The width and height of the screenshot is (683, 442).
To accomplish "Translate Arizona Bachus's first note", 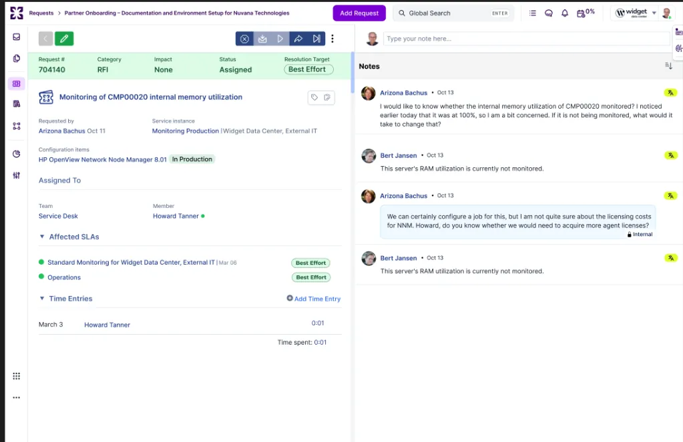I will tap(671, 93).
